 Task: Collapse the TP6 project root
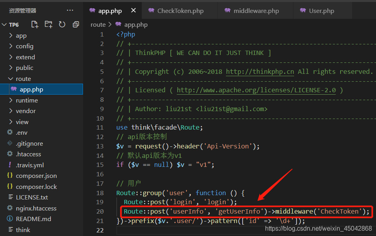tap(13, 25)
